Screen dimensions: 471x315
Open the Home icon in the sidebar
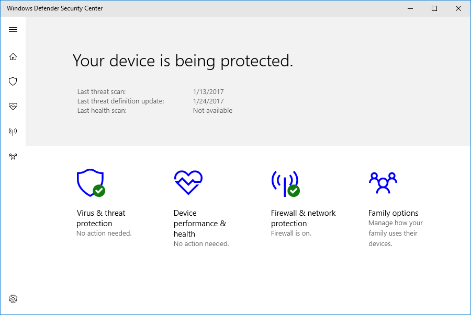click(13, 56)
